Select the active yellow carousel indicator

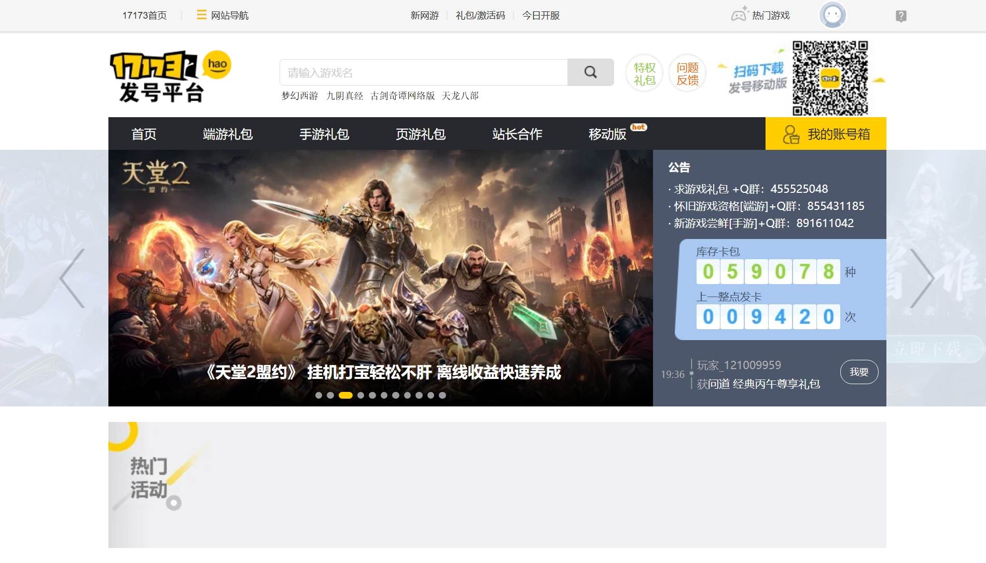coord(345,395)
